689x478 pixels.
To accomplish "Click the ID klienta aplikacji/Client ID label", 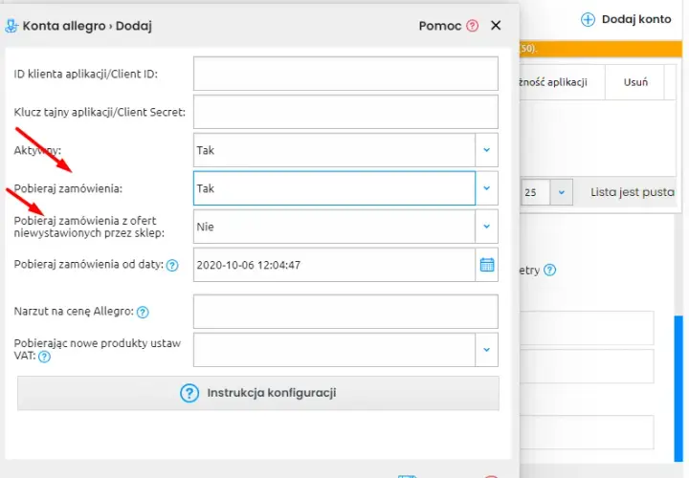I will pos(86,74).
